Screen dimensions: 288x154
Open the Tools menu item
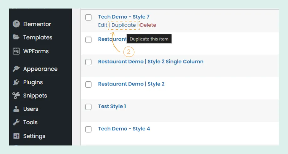[x=30, y=122]
